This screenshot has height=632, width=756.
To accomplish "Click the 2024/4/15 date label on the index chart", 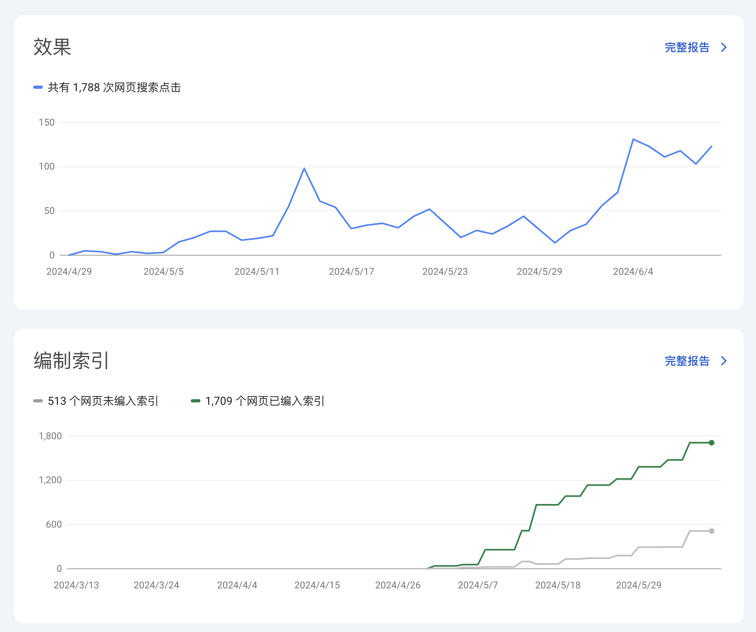I will [x=317, y=585].
